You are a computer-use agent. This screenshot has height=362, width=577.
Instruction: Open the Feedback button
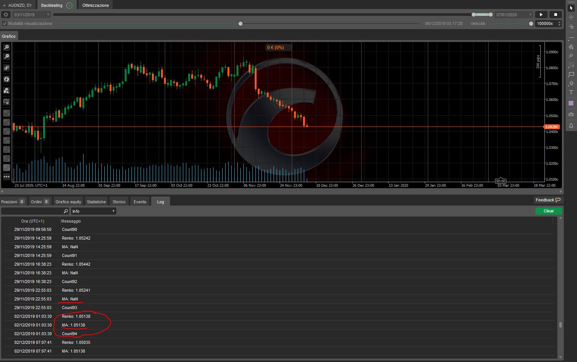(548, 200)
